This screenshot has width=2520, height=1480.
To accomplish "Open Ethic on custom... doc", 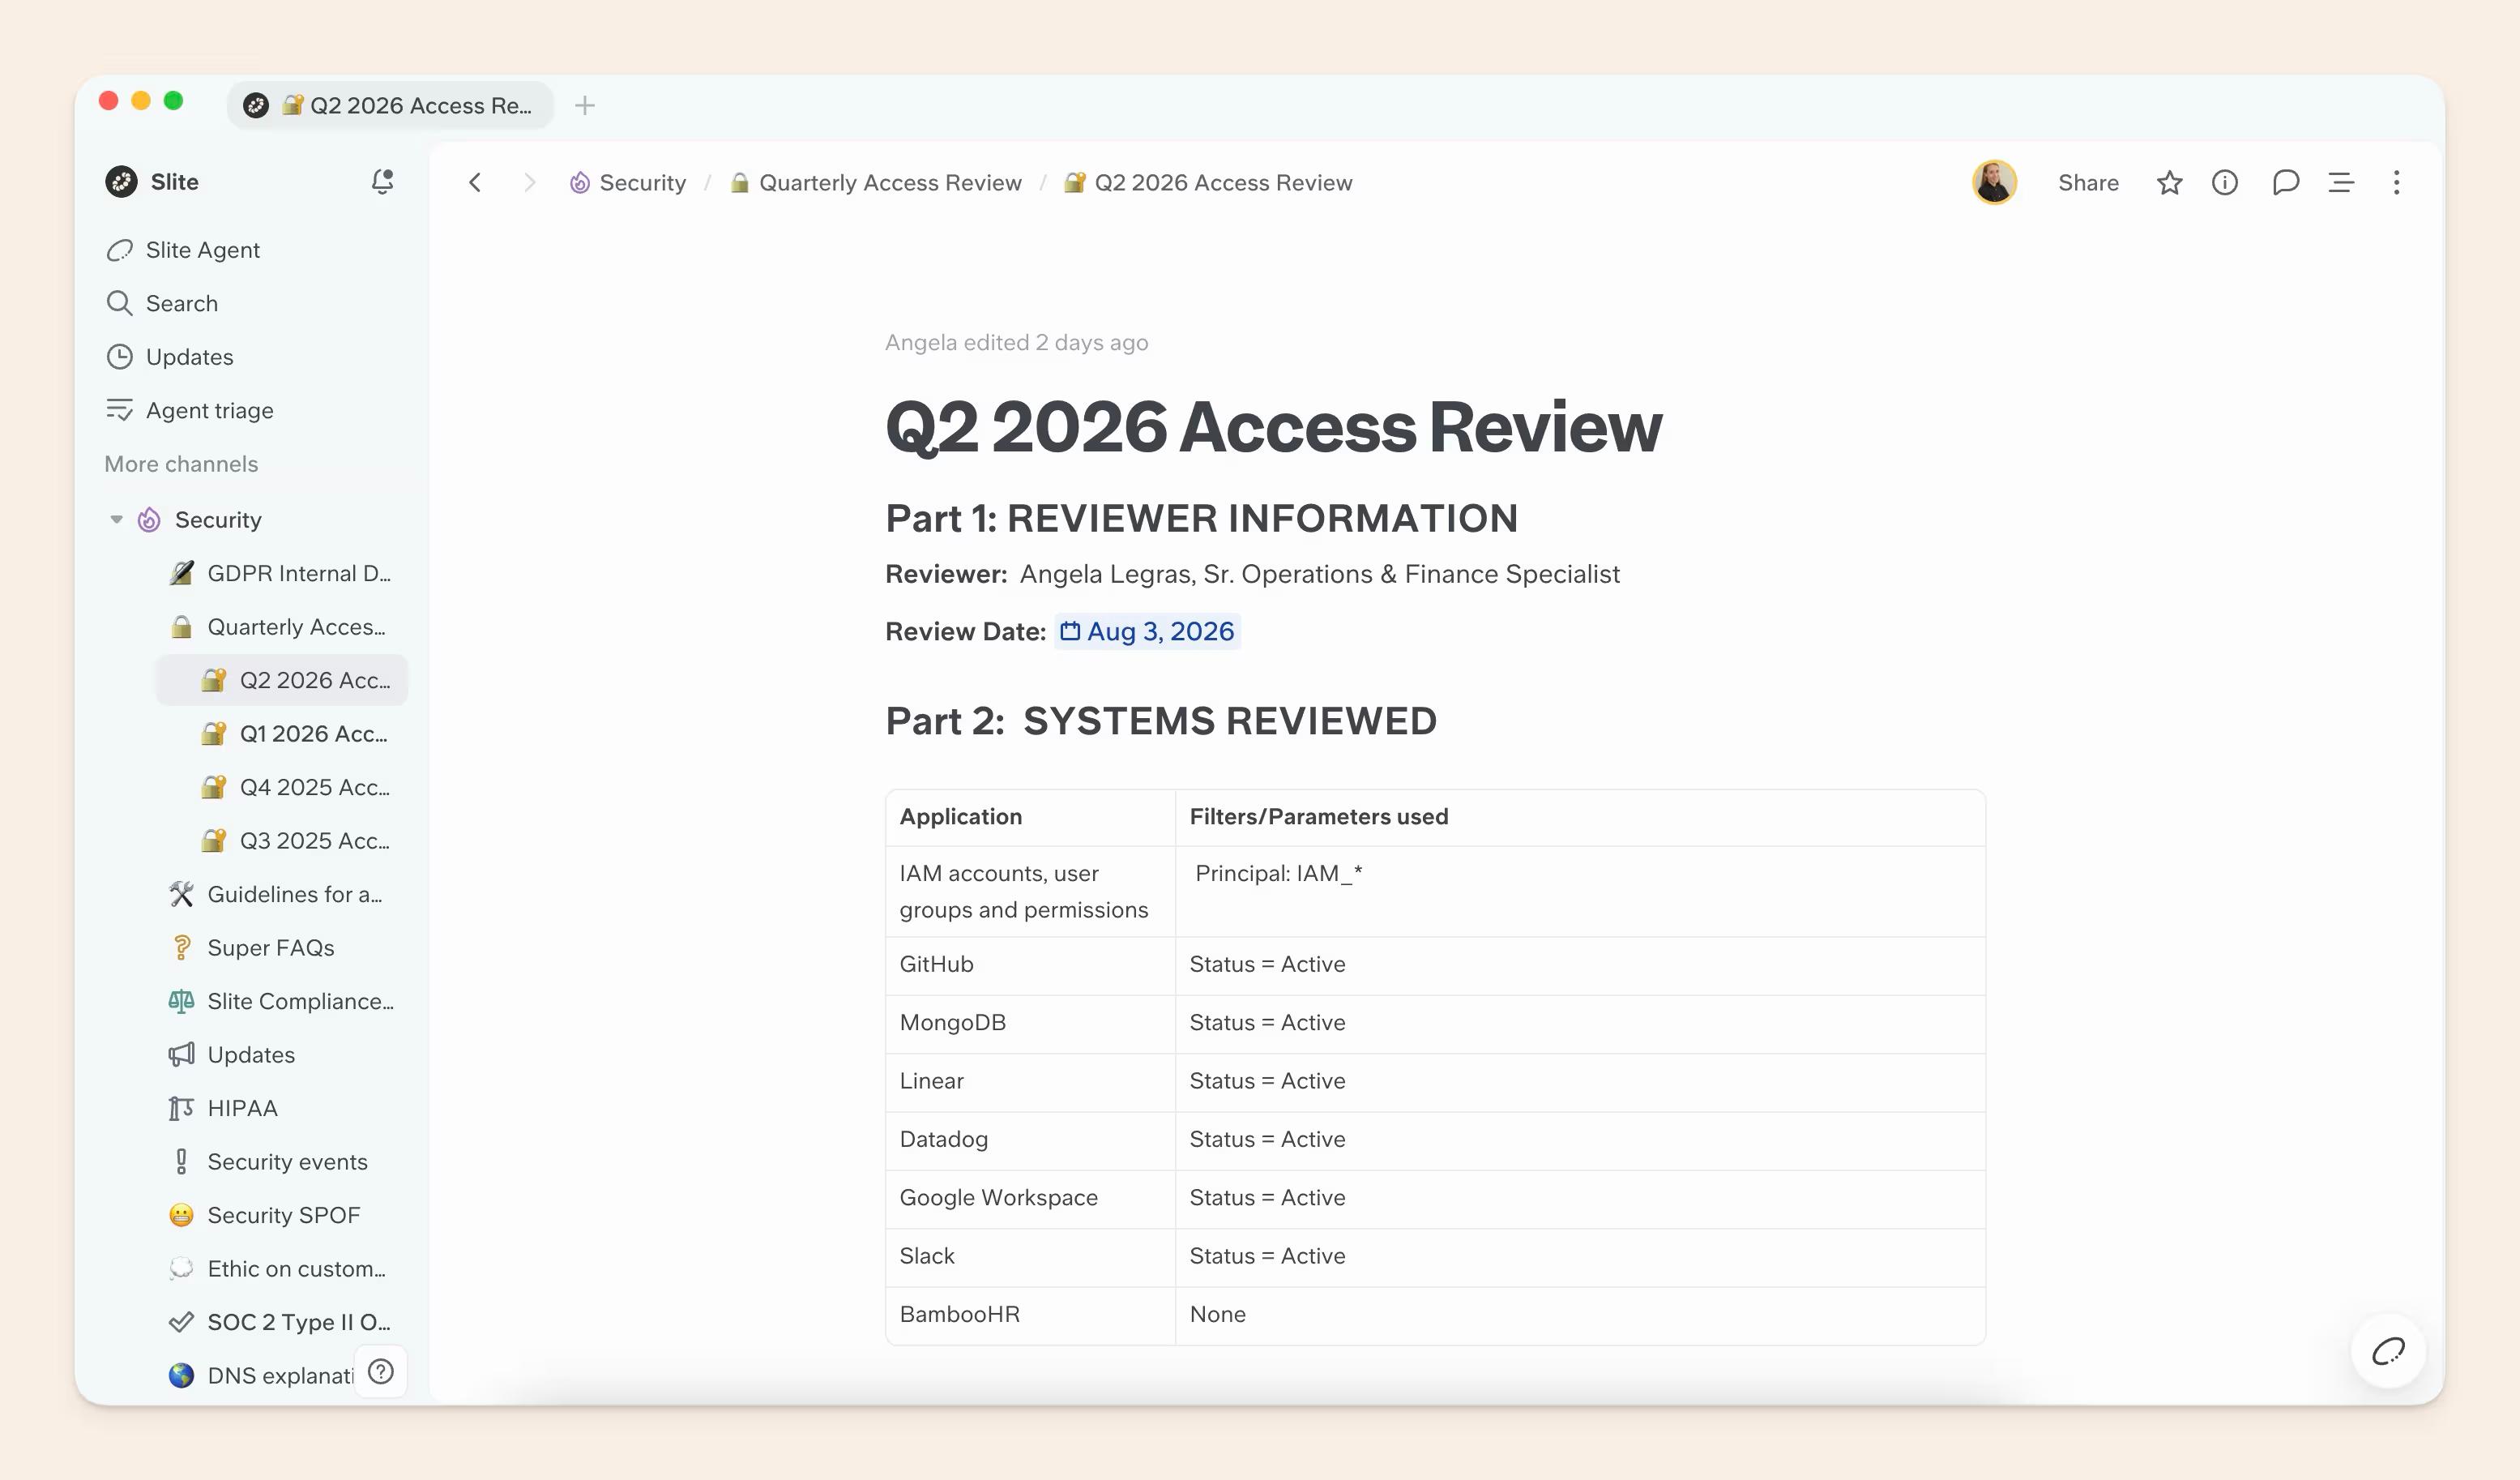I will [x=283, y=1268].
